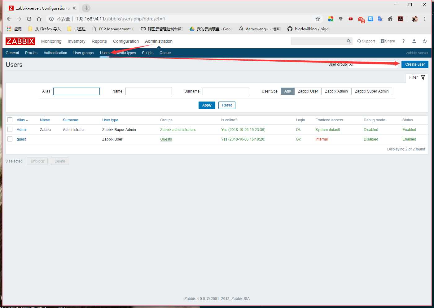Open Zabbix Support link
The width and height of the screenshot is (434, 308).
click(366, 41)
